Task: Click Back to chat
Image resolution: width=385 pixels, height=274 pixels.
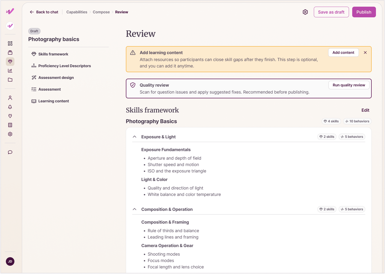Action: (44, 12)
